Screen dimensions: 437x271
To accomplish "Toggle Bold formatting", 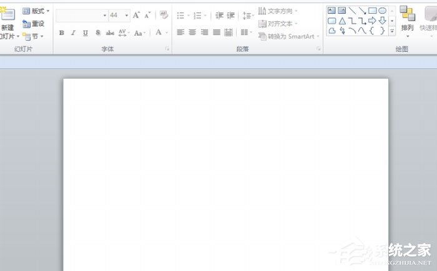I will point(61,32).
